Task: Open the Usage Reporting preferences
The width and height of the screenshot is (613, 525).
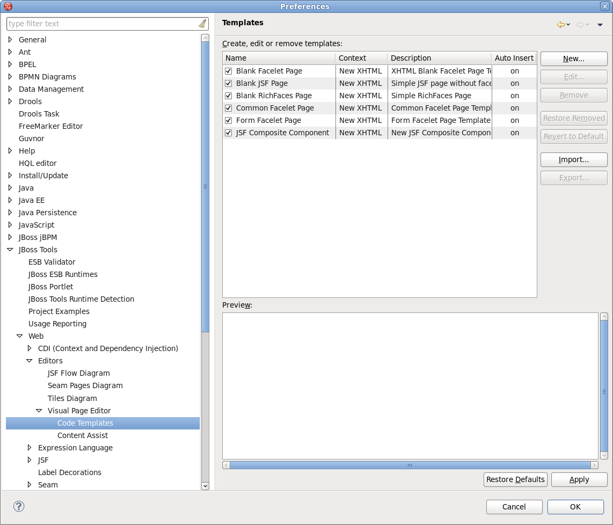Action: tap(57, 324)
